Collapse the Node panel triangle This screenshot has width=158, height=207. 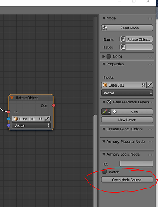(104, 18)
